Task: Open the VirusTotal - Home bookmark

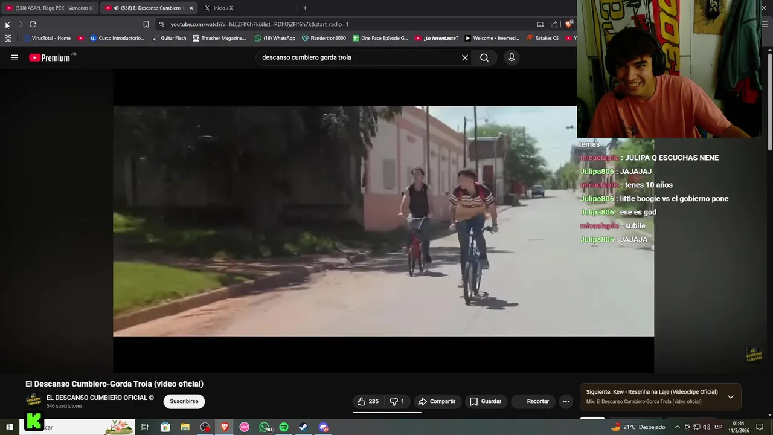Action: click(47, 38)
